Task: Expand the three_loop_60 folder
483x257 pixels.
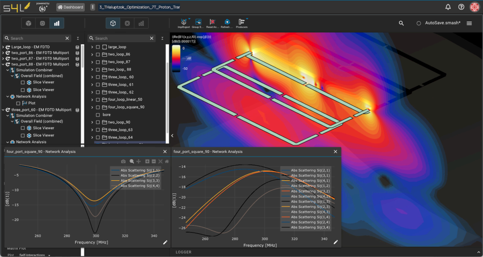Action: (92, 77)
